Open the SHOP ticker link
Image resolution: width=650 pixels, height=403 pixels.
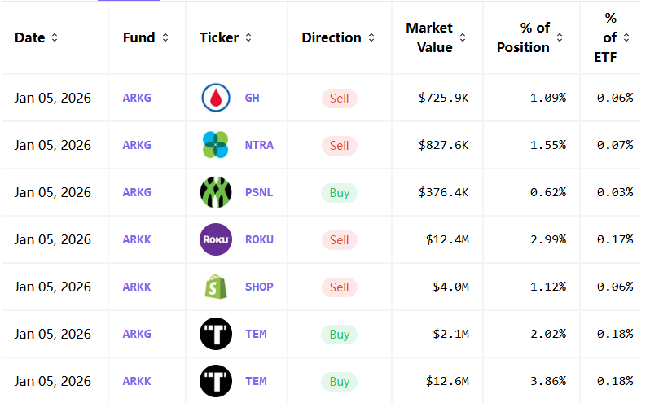tap(259, 287)
